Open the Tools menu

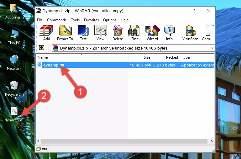tap(75, 20)
